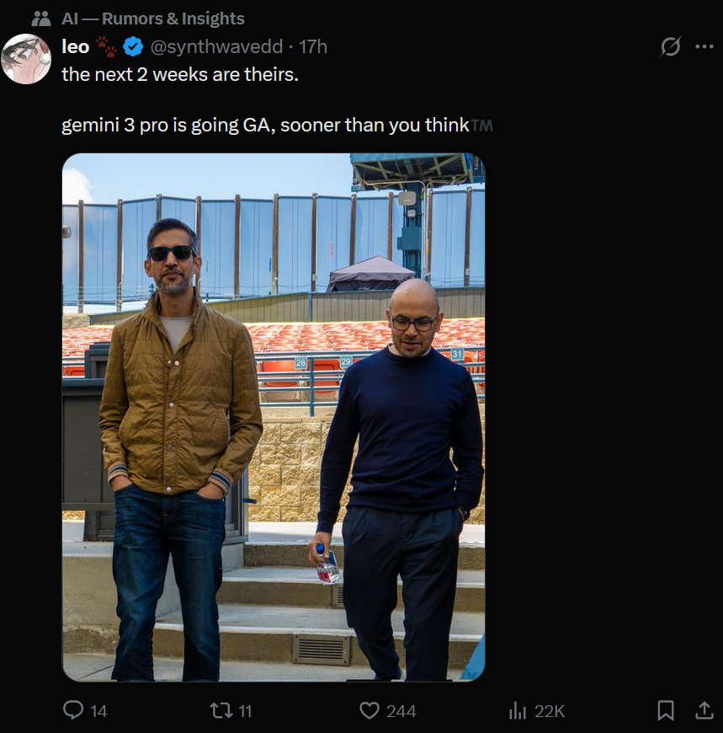This screenshot has height=733, width=723.
Task: Open the post via 17h timestamp
Action: tap(314, 47)
